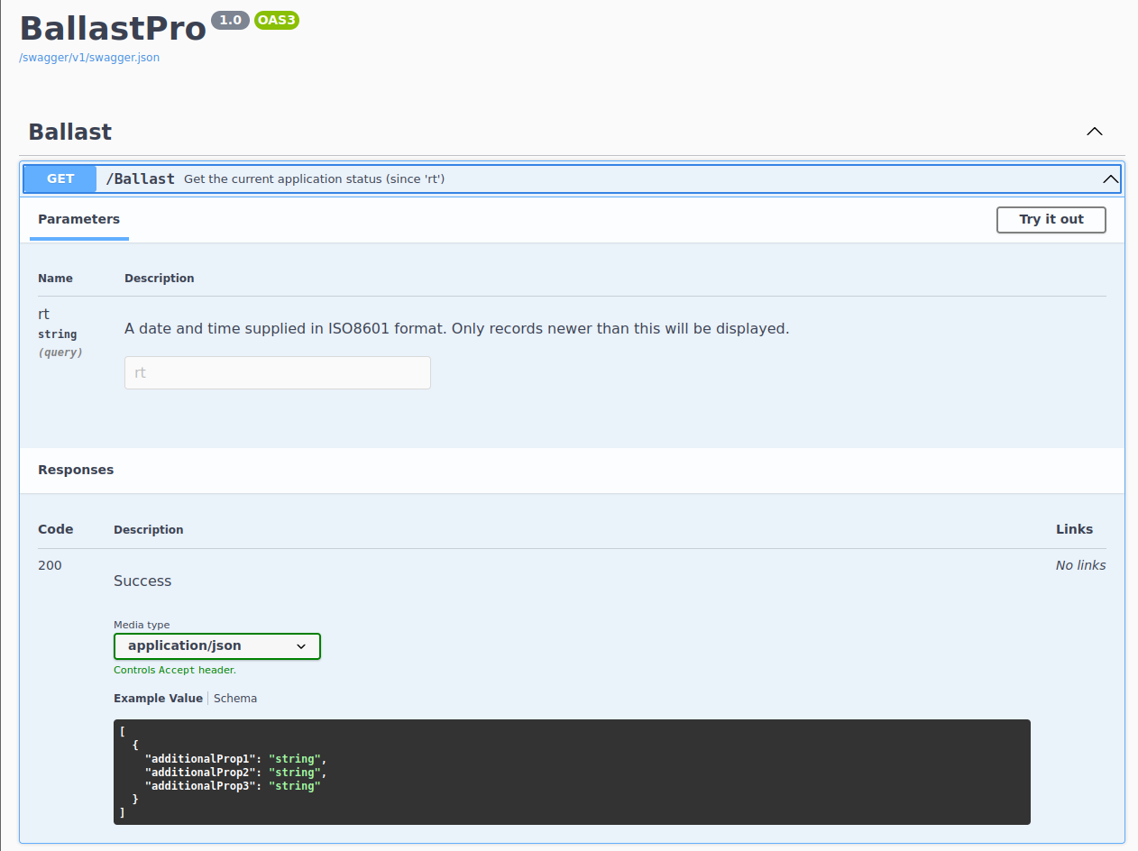Screen dimensions: 1138x851
Task: Click the 1.0 version badge
Action: [230, 20]
